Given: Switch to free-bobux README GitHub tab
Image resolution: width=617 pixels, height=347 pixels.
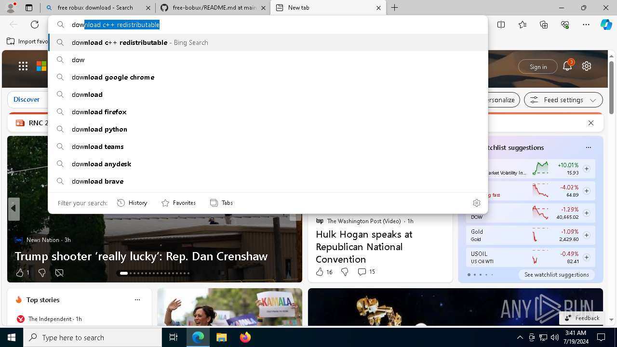Looking at the screenshot, I should pyautogui.click(x=214, y=8).
